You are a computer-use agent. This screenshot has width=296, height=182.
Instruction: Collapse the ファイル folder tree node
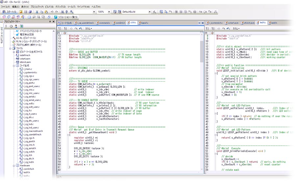[x=10, y=48]
